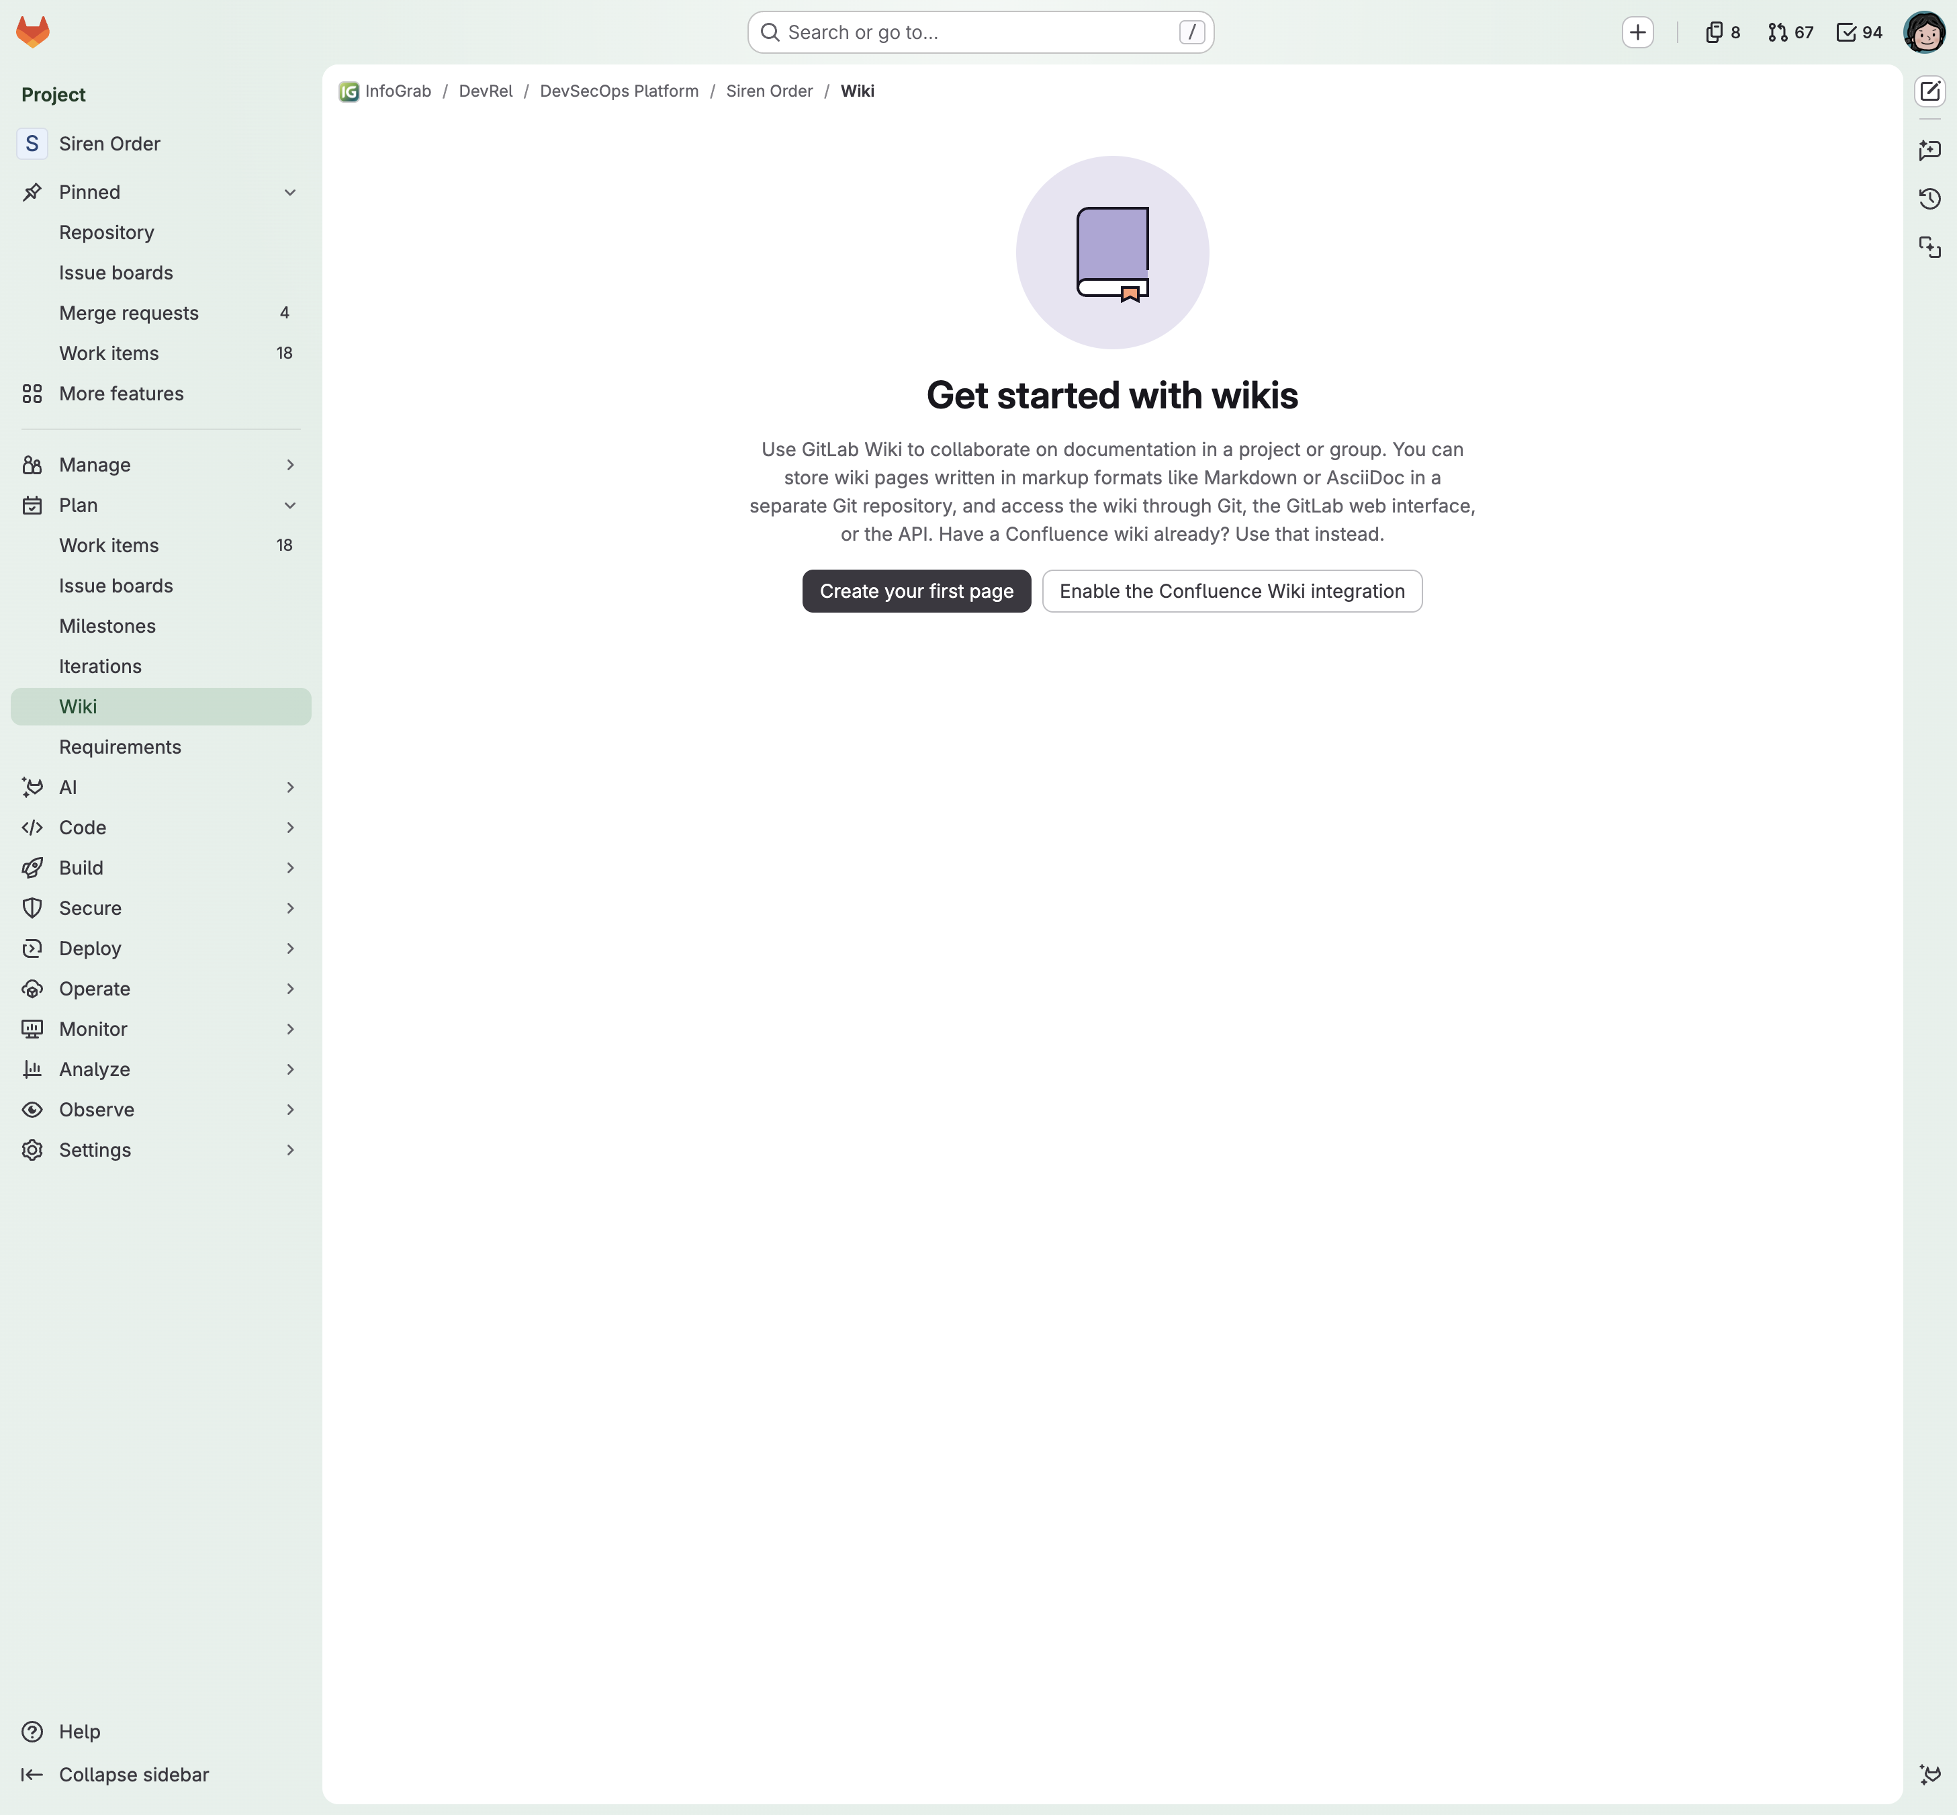The image size is (1957, 1815).
Task: Select Wiki in the Plan section
Action: (161, 706)
